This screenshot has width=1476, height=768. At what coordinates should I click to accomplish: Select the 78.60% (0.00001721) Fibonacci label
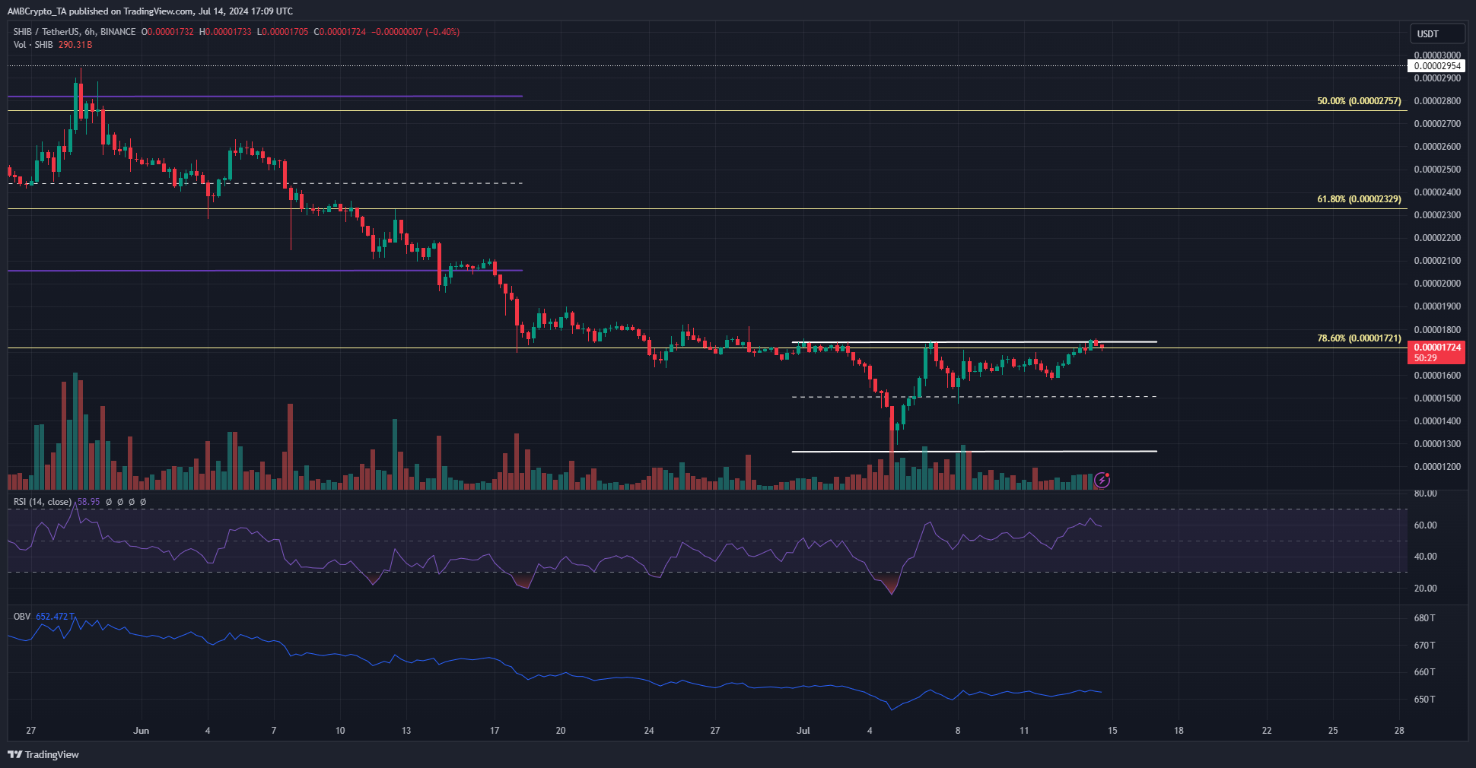[x=1359, y=338]
